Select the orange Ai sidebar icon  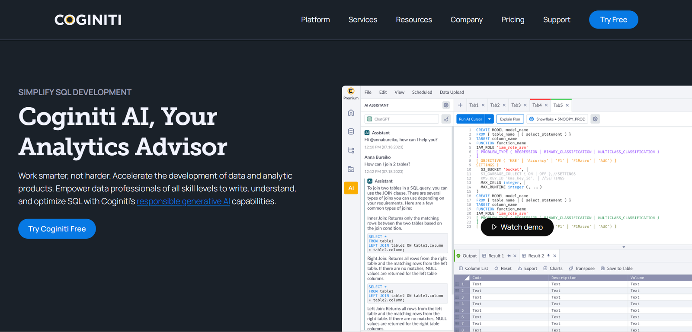click(351, 188)
